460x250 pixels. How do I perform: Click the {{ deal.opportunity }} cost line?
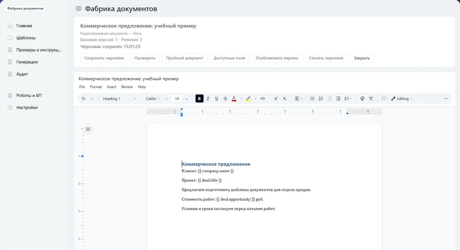pos(223,199)
